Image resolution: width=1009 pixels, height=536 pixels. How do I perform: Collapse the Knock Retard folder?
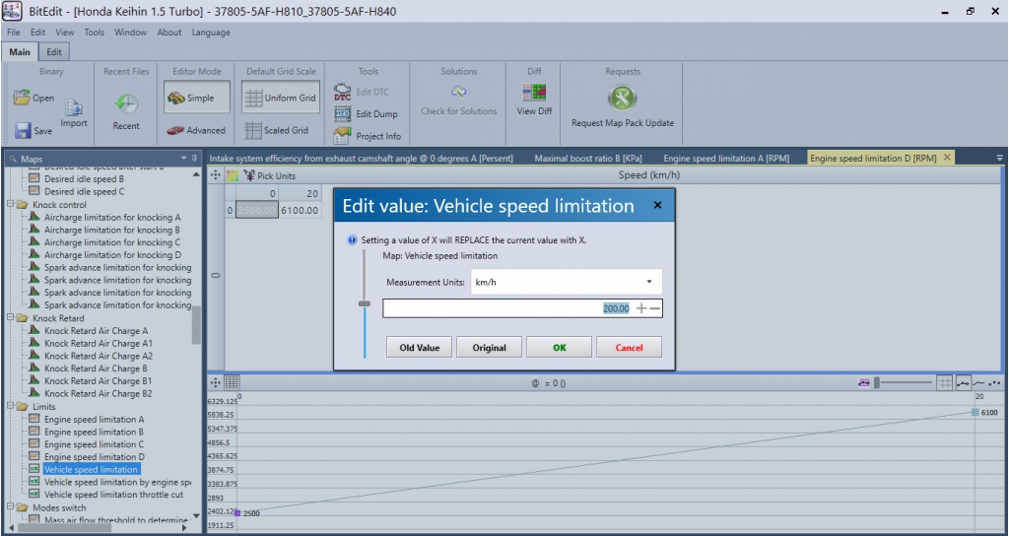tap(10, 317)
